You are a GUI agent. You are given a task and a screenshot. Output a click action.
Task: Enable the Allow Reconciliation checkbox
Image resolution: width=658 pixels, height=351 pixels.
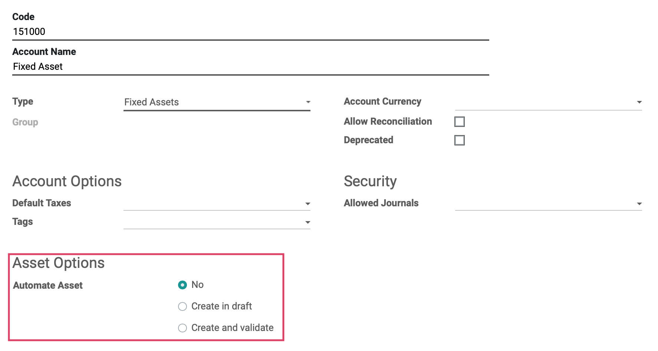tap(460, 122)
